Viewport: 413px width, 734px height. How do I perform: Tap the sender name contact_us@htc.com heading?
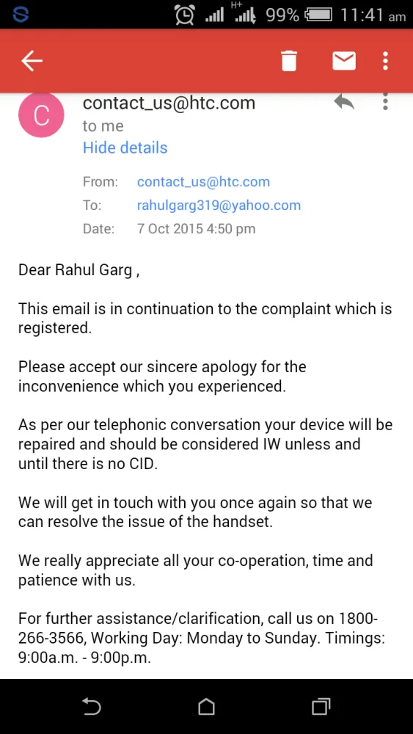point(169,103)
